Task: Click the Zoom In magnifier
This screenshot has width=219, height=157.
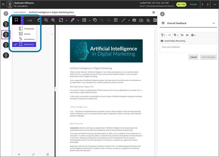Action: pos(53,20)
